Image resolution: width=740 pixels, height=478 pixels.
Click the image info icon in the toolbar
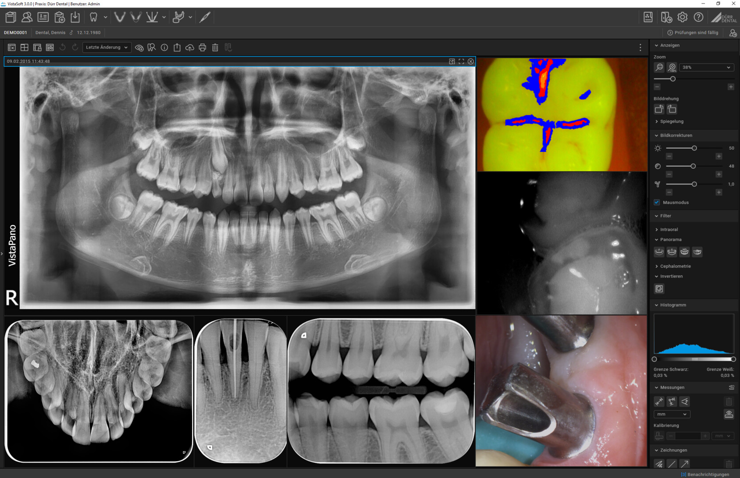pyautogui.click(x=164, y=47)
